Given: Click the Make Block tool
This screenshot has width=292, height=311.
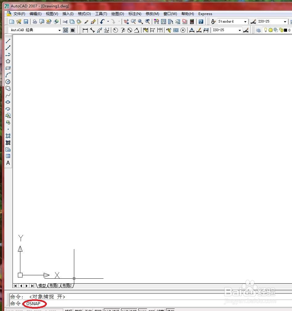Looking at the screenshot, I should point(8,123).
